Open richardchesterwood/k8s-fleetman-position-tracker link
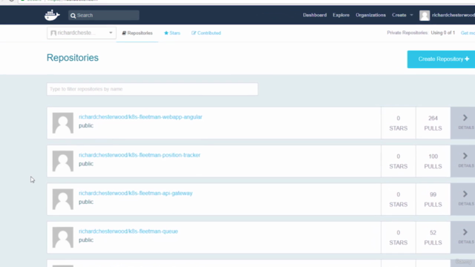 pyautogui.click(x=140, y=155)
